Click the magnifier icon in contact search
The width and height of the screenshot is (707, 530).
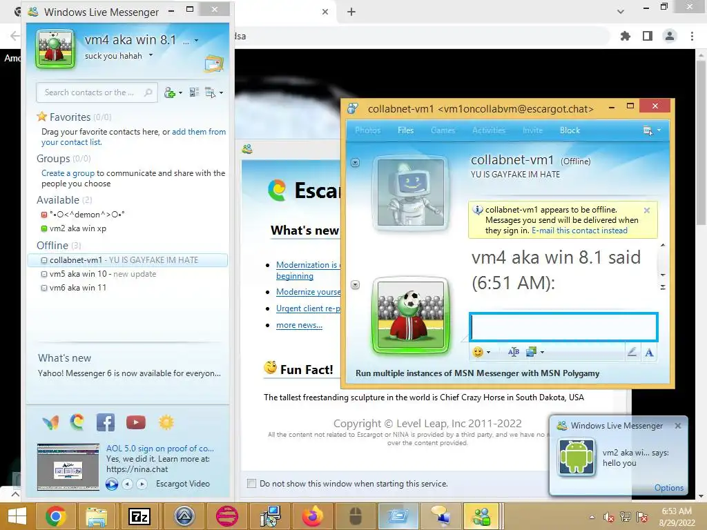coord(148,92)
